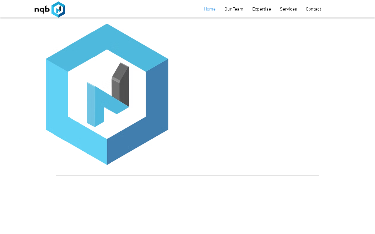Open the Expertise section
Viewport: 375px width, 234px height.
(262, 9)
